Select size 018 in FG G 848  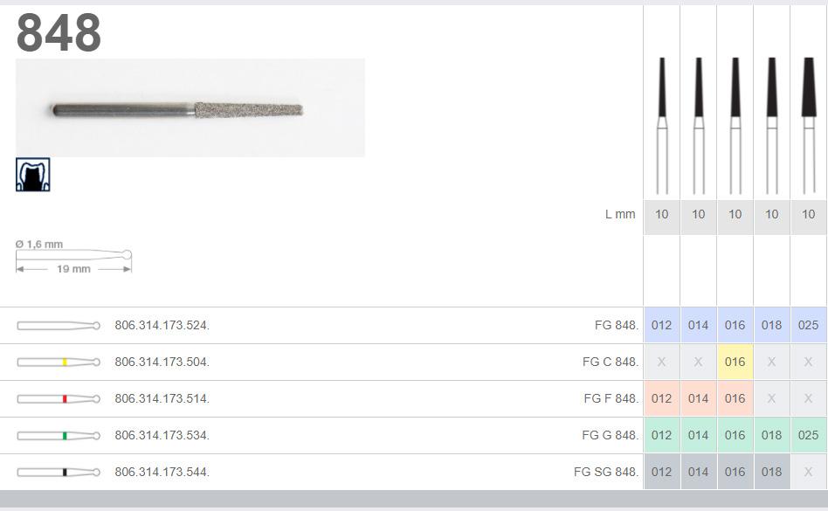[771, 435]
